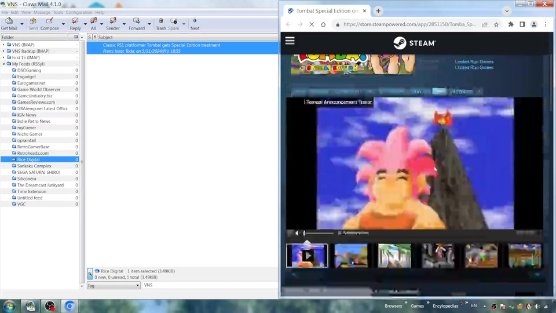Click the Reply to Sender icon

[113, 24]
